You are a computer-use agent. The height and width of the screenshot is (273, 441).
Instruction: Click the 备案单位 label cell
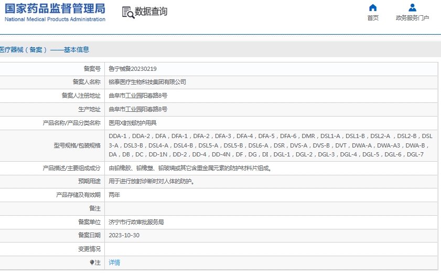click(52, 222)
